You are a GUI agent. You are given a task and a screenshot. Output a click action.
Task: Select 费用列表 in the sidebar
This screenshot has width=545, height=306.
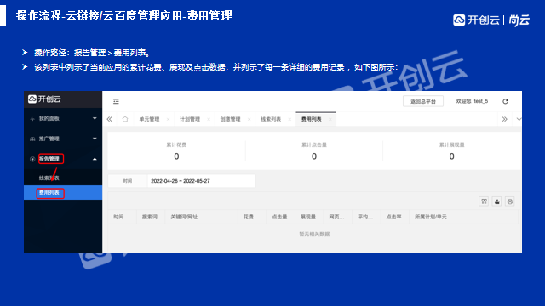tap(63, 193)
